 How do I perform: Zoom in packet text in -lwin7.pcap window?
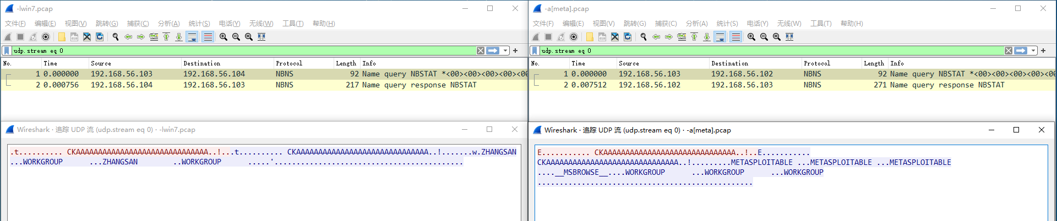224,37
